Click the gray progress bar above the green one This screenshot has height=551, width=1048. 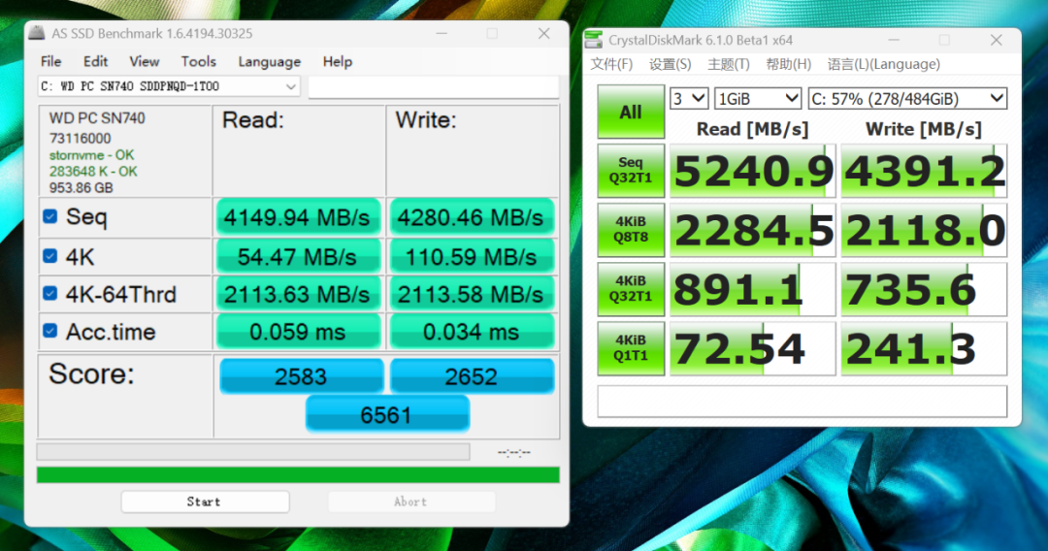(253, 452)
